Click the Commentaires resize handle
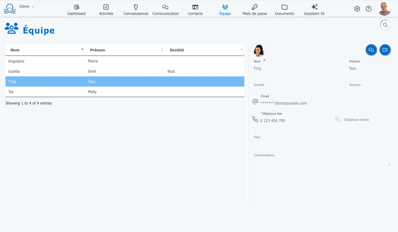398x232 pixels. [x=389, y=165]
